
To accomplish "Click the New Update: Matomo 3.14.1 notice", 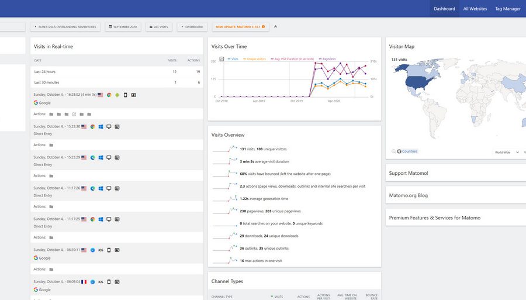I will pyautogui.click(x=240, y=27).
